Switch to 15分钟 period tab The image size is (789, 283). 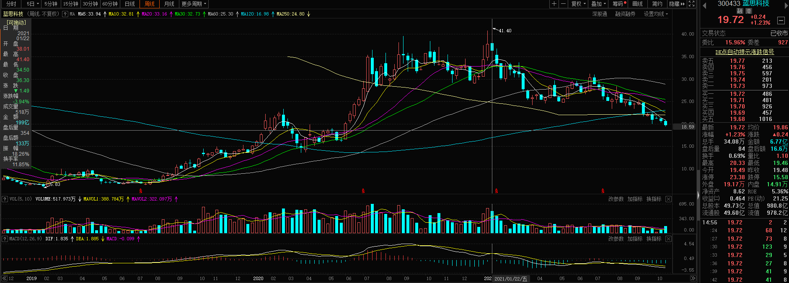point(70,4)
